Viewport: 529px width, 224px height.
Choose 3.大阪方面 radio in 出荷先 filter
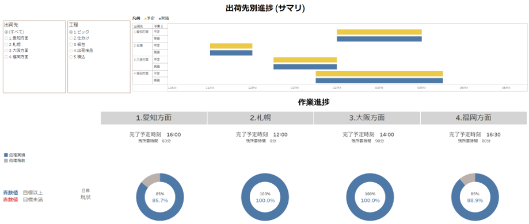coord(6,51)
